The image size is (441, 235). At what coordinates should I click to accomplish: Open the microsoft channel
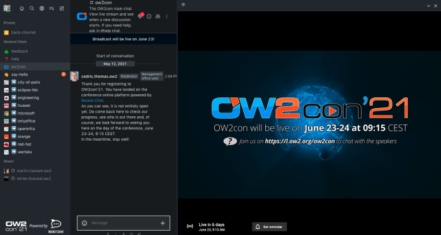(x=35, y=113)
